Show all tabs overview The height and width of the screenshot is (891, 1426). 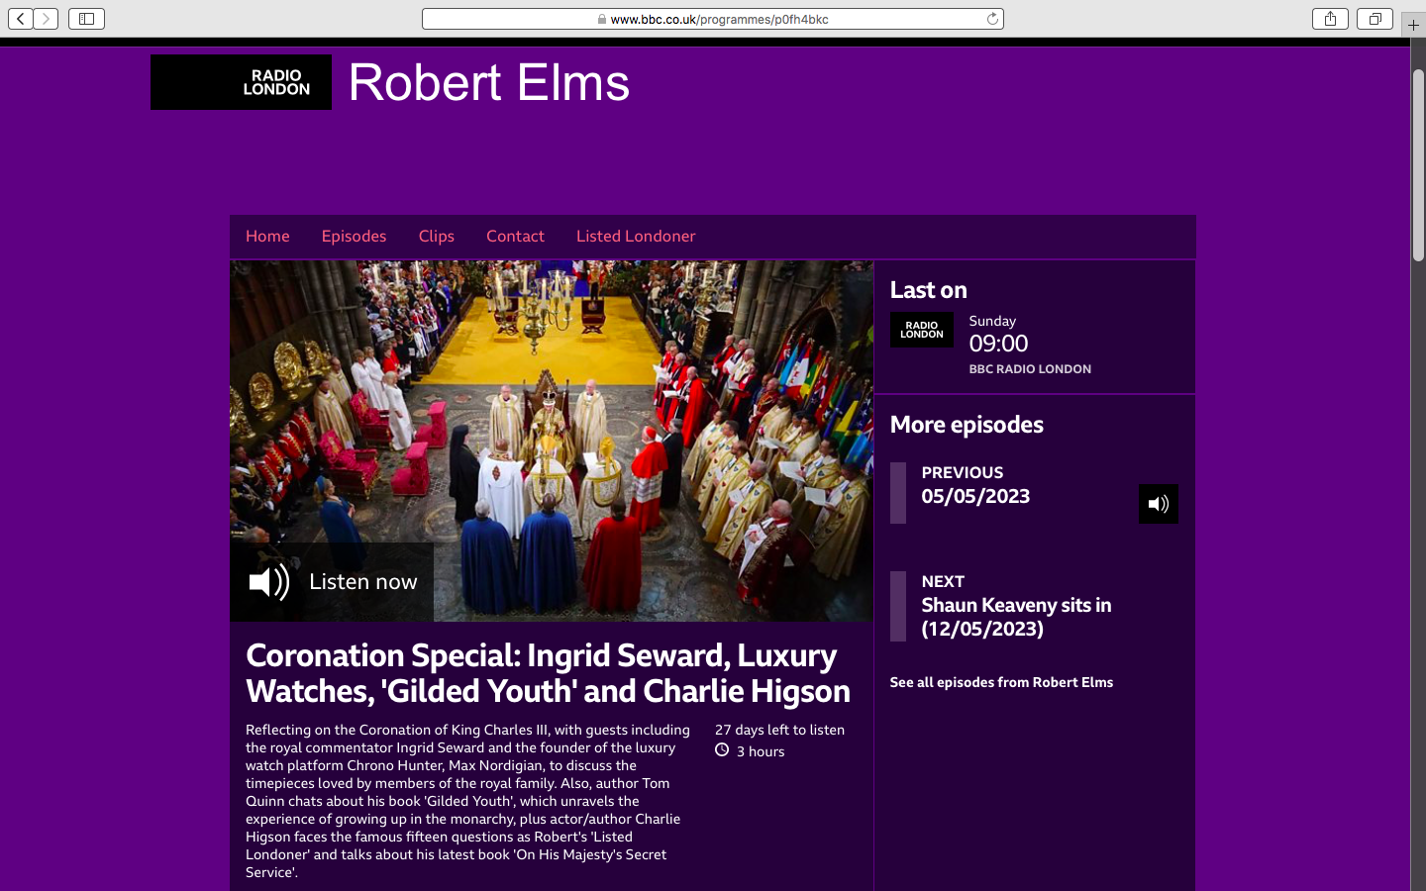(1375, 19)
